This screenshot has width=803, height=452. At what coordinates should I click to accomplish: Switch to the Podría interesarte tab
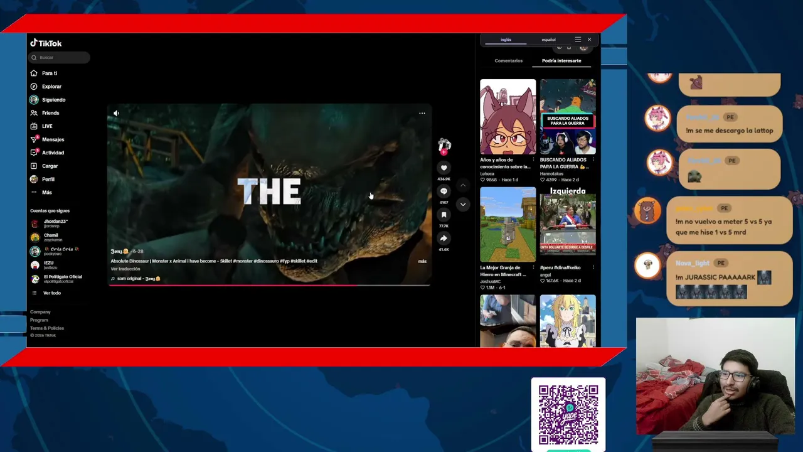click(561, 61)
